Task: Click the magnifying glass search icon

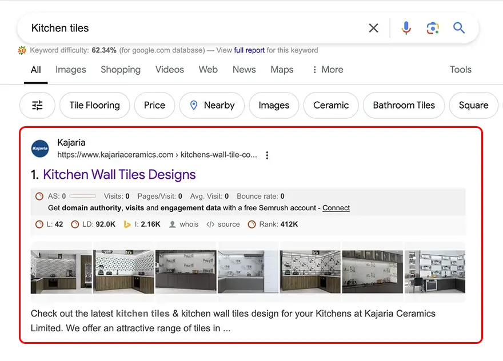Action: coord(459,28)
